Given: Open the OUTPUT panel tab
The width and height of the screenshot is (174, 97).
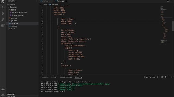Looking at the screenshot, I should tap(54, 77).
